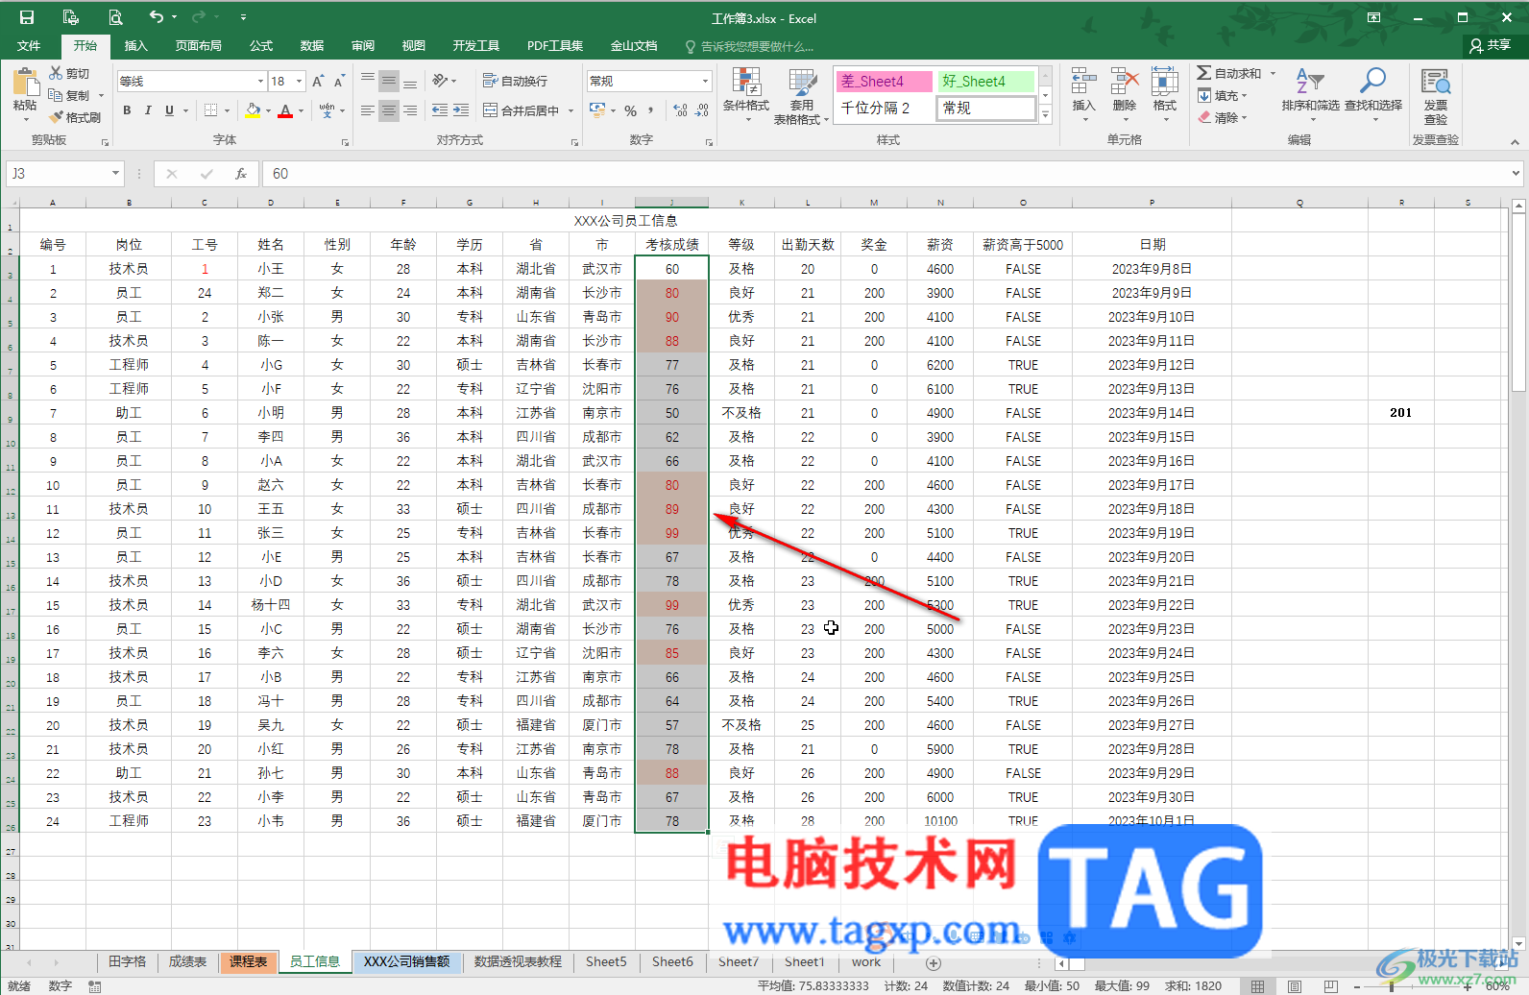This screenshot has width=1529, height=995.
Task: Increase the cell indent
Action: click(x=461, y=110)
